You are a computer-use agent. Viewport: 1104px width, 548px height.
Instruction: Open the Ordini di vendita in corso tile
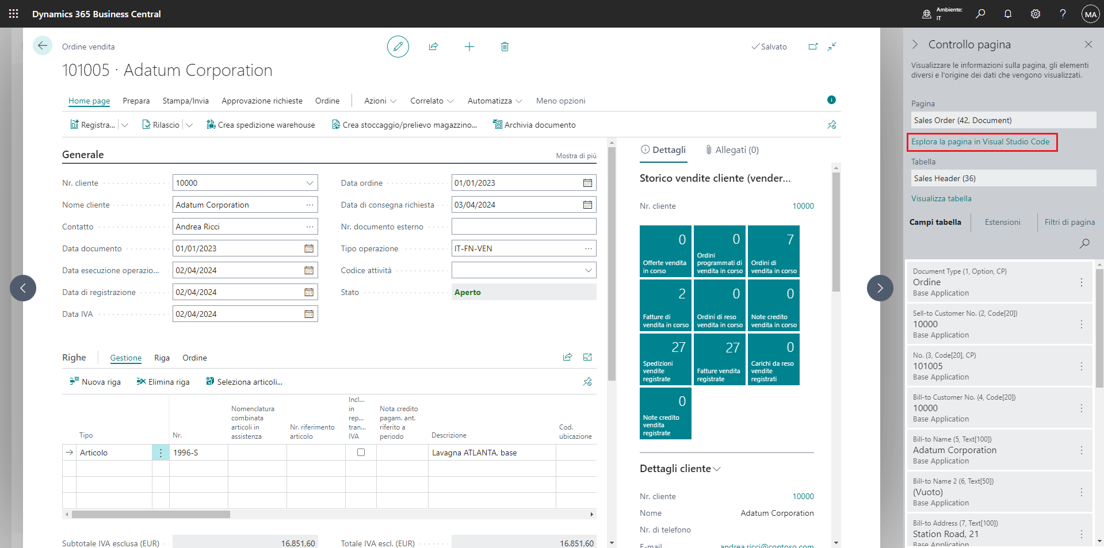774,251
